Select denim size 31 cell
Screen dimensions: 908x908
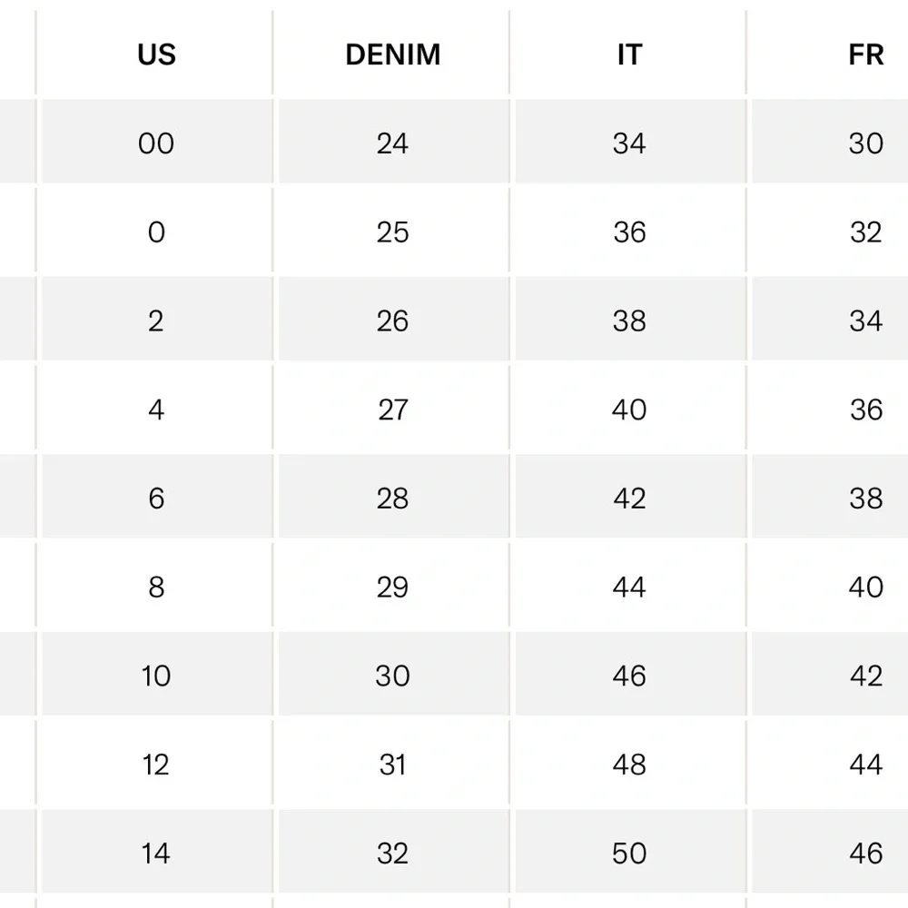pyautogui.click(x=393, y=764)
